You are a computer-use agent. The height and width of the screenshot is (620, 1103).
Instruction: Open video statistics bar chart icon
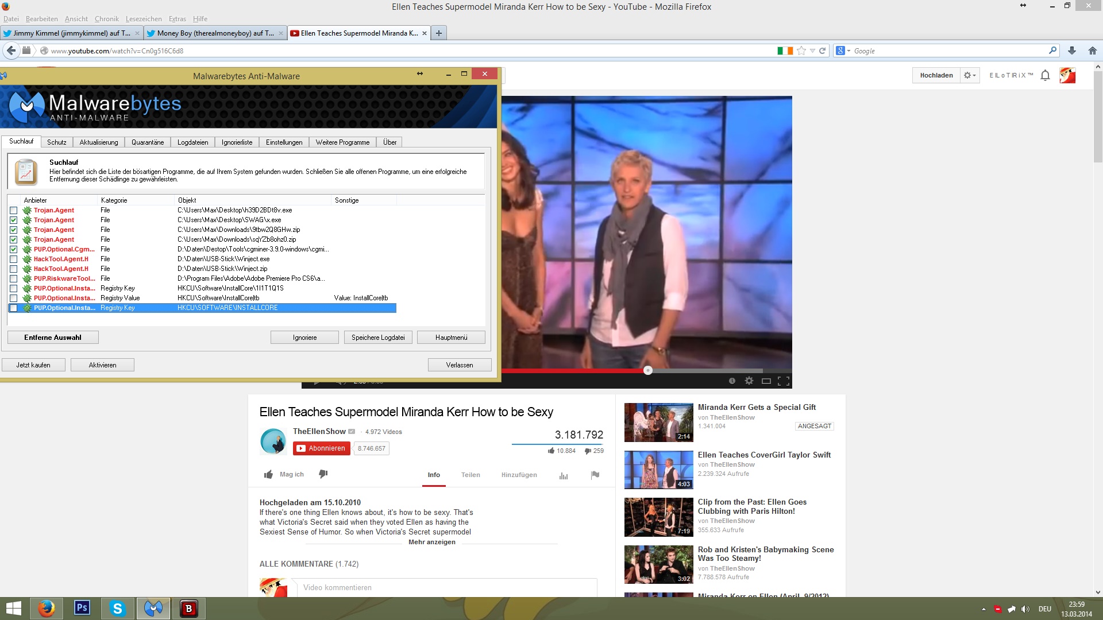[563, 475]
